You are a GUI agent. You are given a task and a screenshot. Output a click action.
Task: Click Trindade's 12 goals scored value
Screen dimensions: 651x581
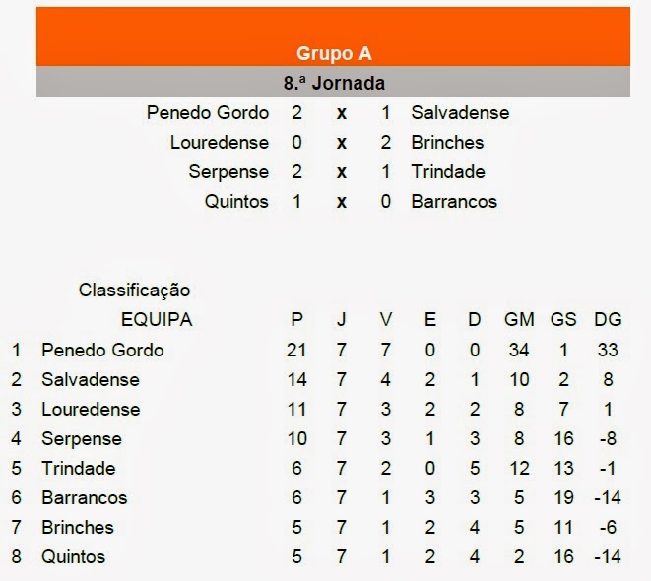[x=519, y=468]
